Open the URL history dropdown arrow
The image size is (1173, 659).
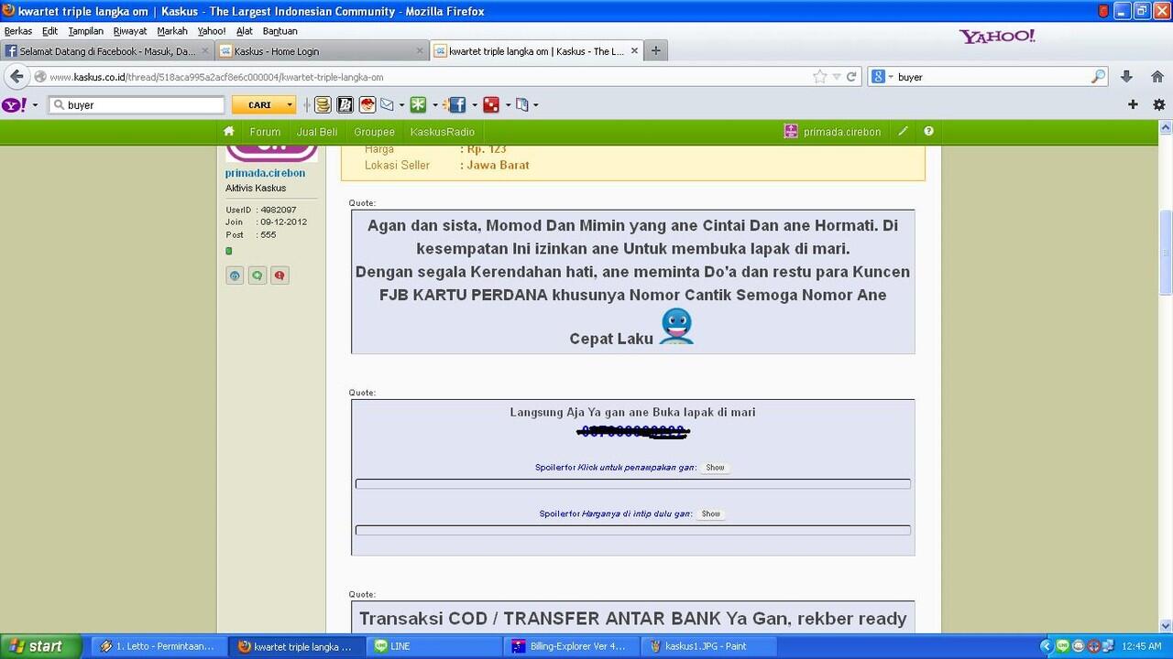836,77
